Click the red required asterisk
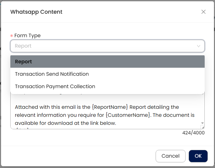Screen dimensions: 215x168 (x=12, y=36)
